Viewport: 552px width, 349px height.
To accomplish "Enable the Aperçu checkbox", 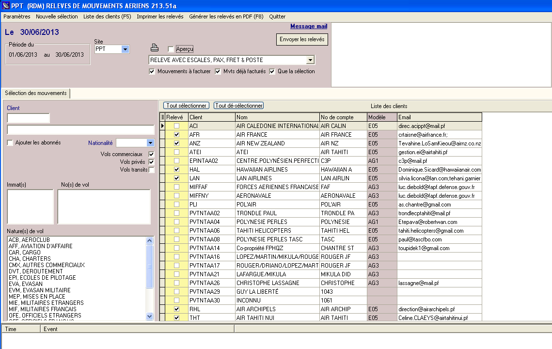I will tap(171, 49).
